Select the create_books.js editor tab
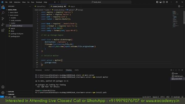The width and height of the screenshot is (185, 104). pyautogui.click(x=58, y=6)
